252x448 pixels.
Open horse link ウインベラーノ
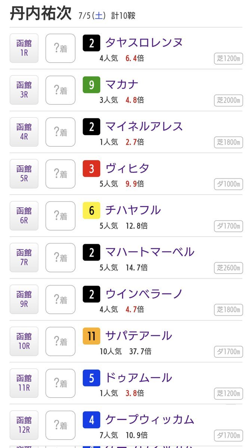tap(144, 294)
